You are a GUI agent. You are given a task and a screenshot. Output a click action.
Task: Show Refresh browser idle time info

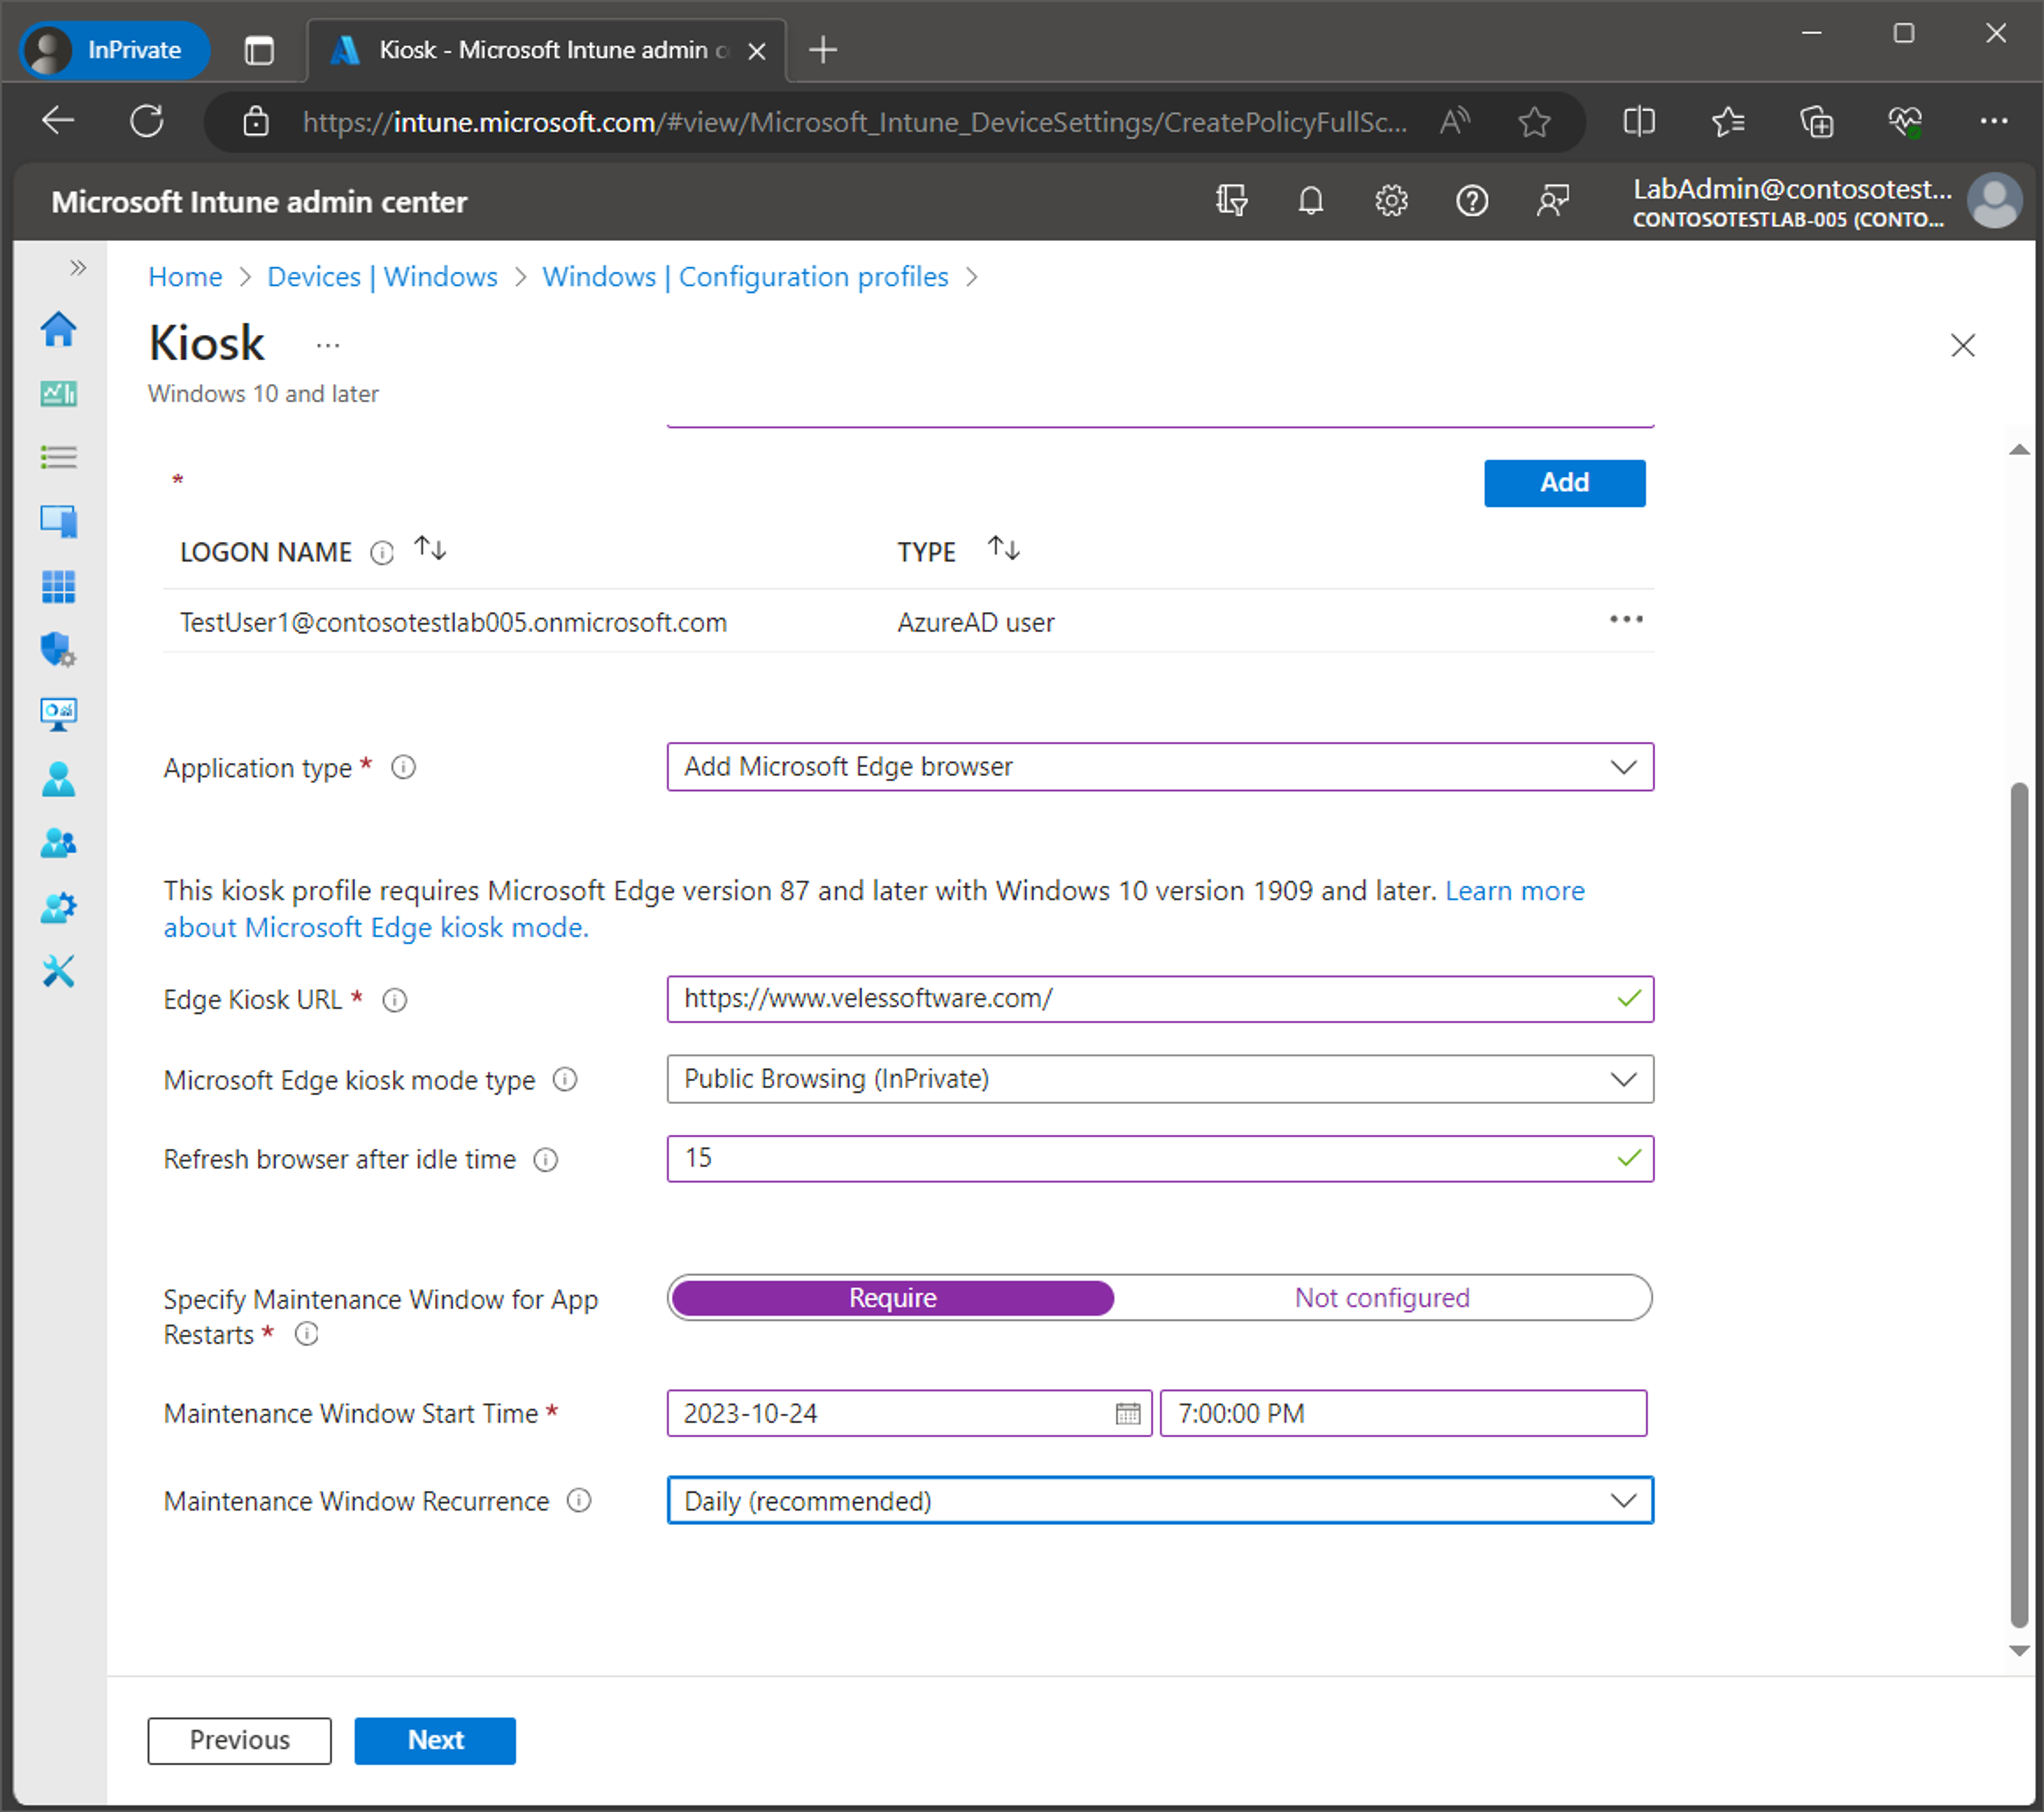pos(545,1160)
